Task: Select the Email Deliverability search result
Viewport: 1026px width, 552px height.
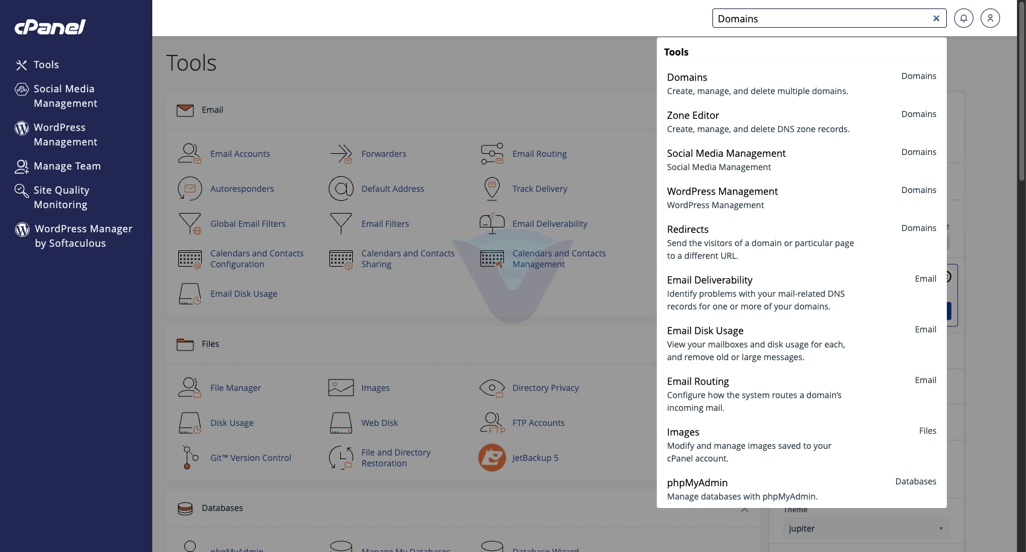Action: click(x=801, y=293)
